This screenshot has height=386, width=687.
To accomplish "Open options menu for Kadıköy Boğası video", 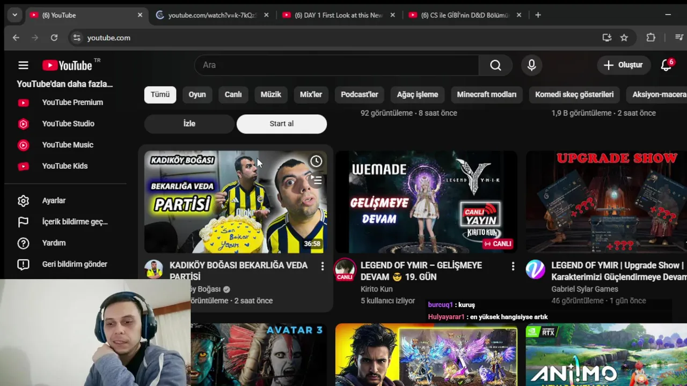I will pyautogui.click(x=322, y=266).
